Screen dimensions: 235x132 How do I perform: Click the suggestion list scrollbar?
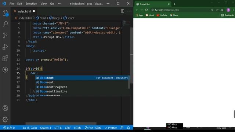click(129, 82)
